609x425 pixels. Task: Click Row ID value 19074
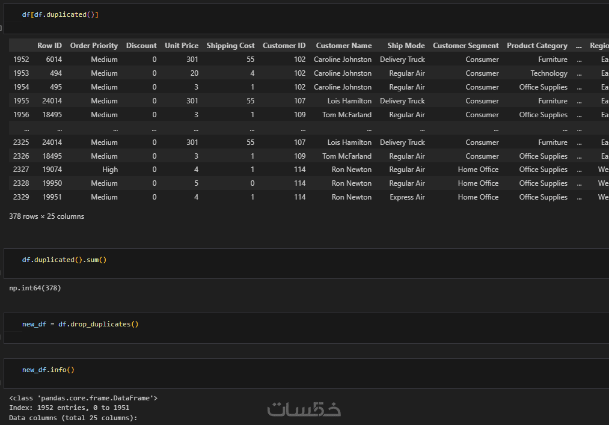pos(52,170)
